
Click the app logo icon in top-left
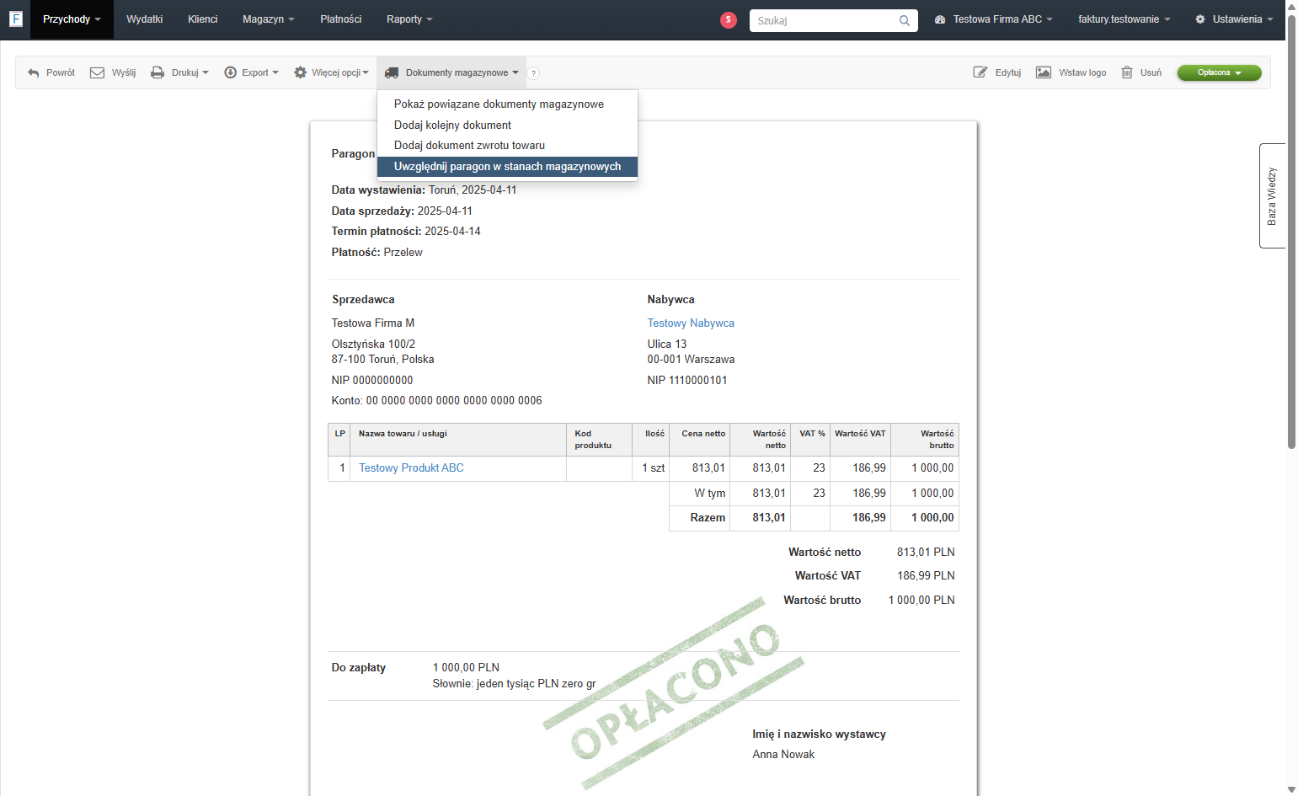[x=15, y=19]
